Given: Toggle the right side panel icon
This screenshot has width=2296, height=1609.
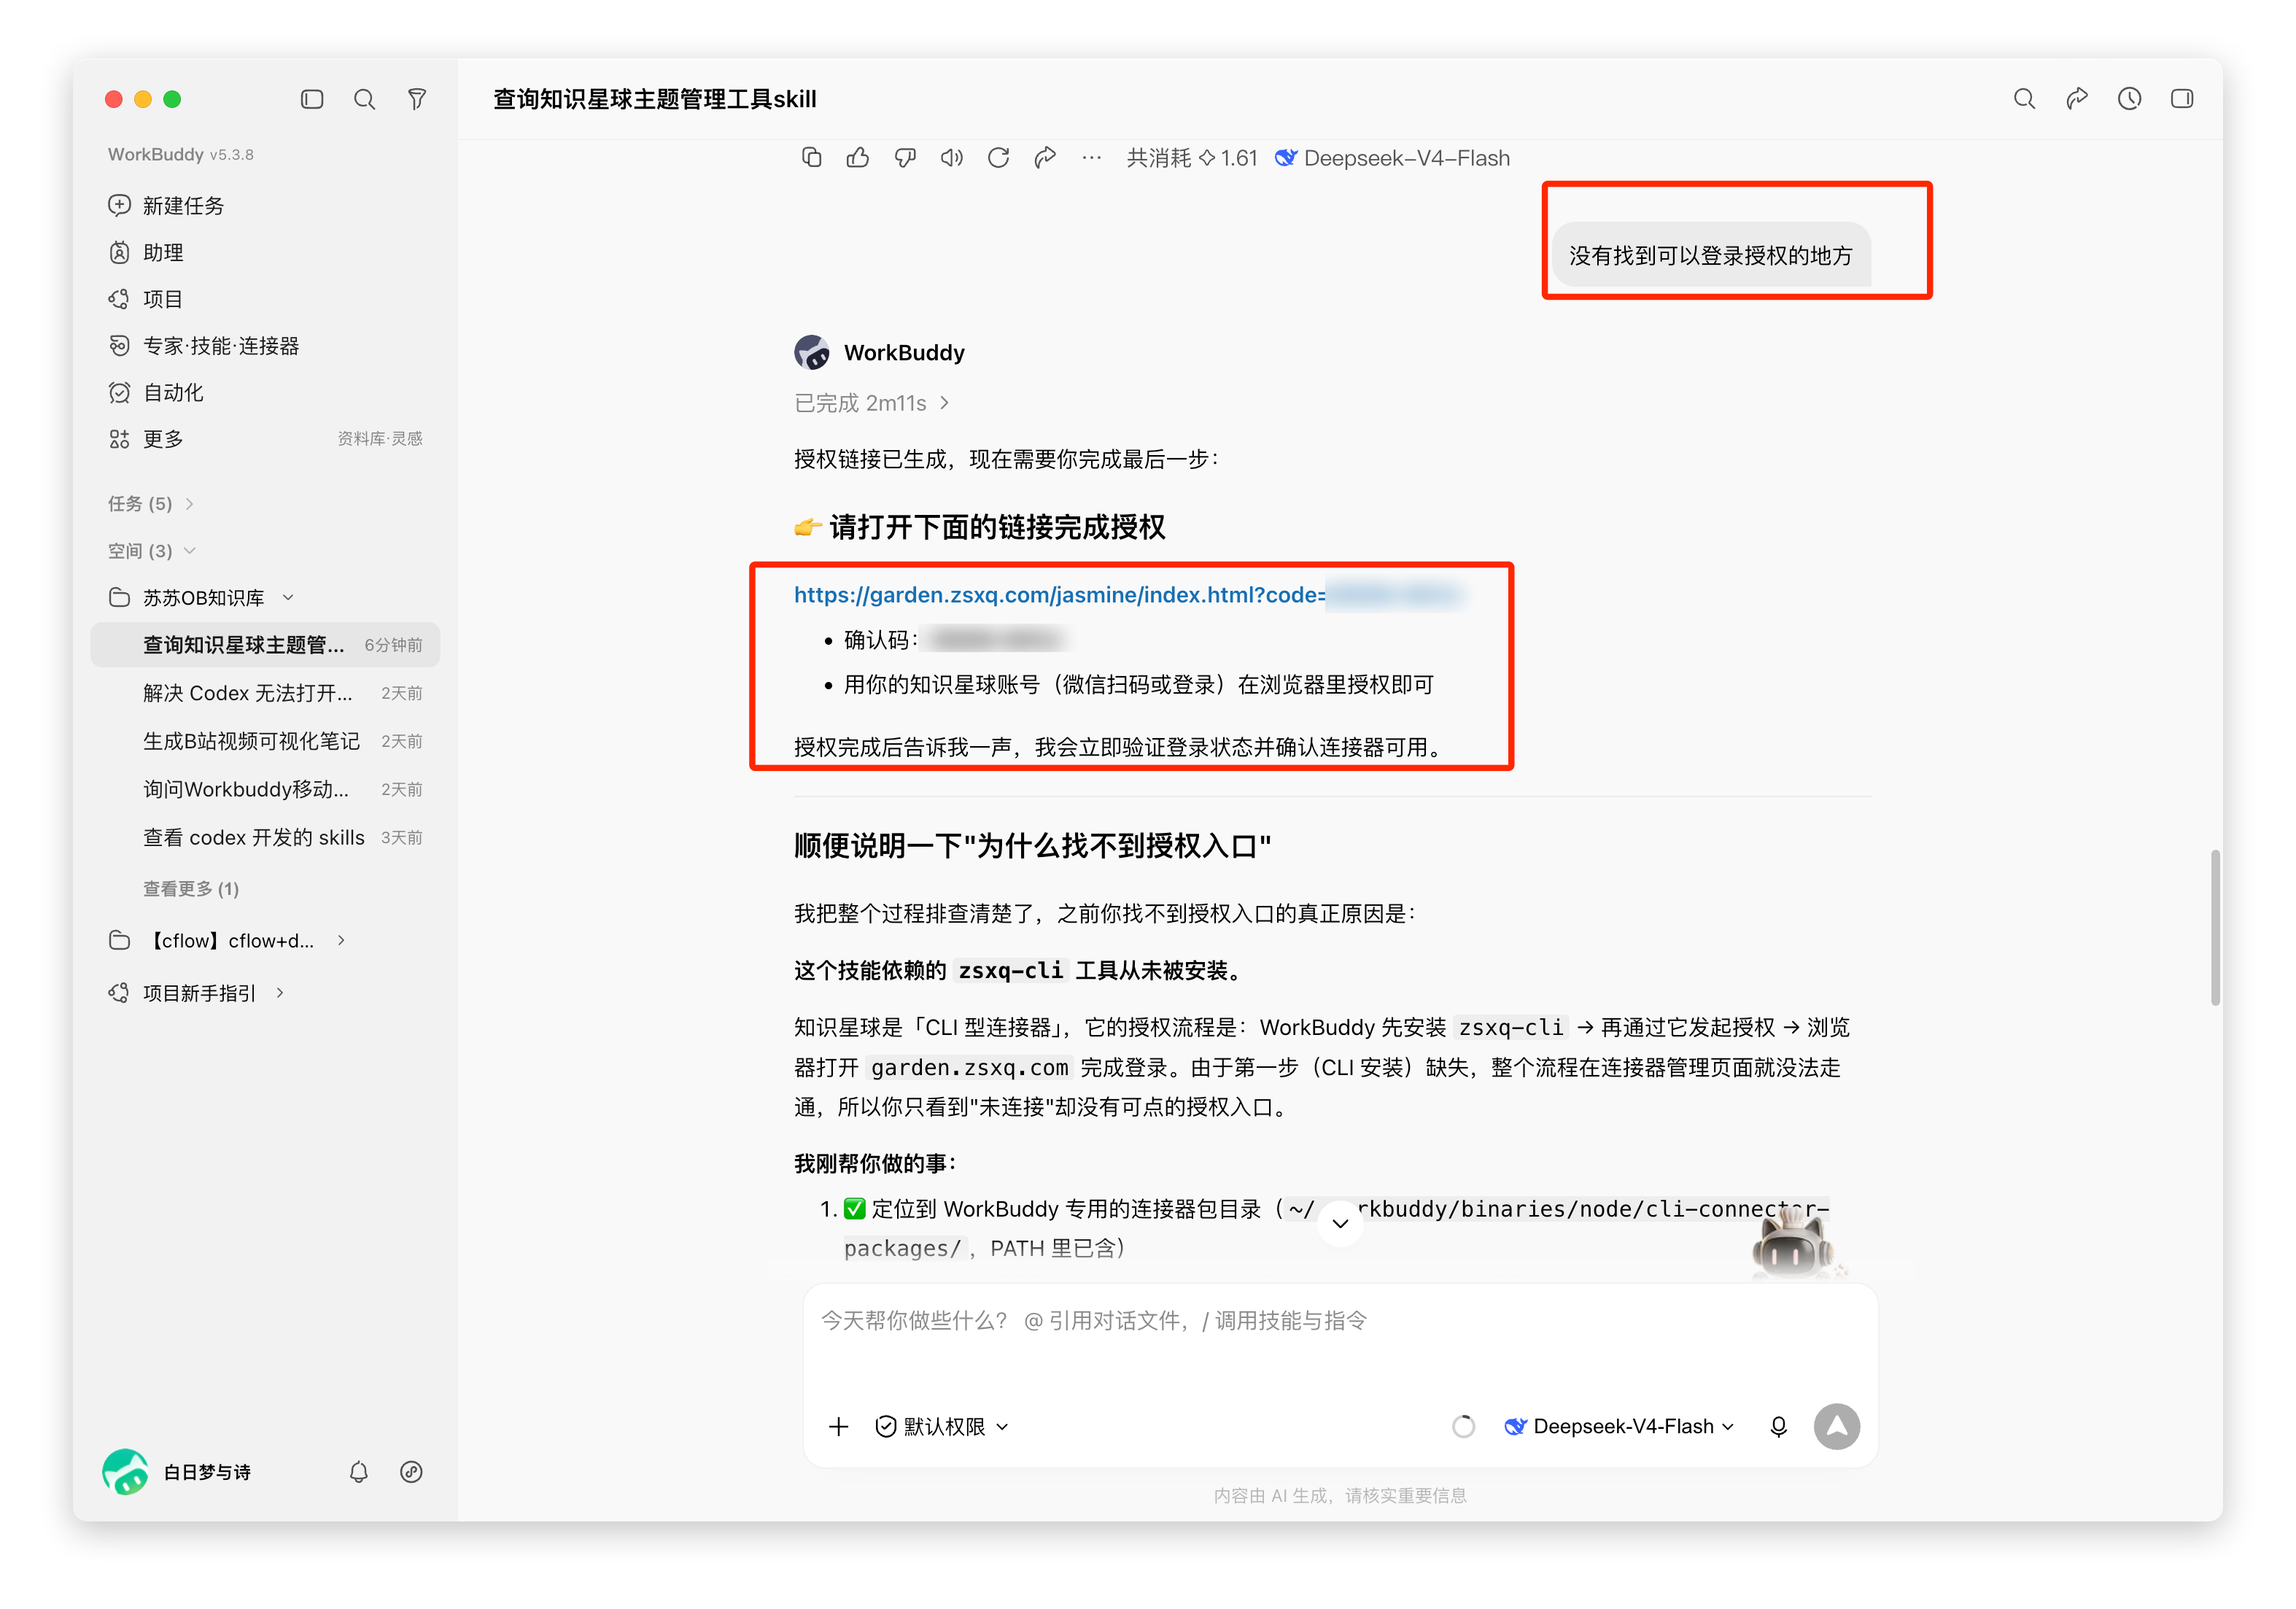Looking at the screenshot, I should pyautogui.click(x=2182, y=99).
